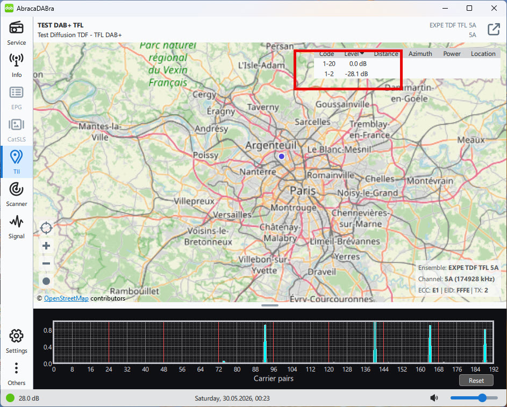Click the splitter handle above the plot
The height and width of the screenshot is (407, 507).
click(x=270, y=305)
